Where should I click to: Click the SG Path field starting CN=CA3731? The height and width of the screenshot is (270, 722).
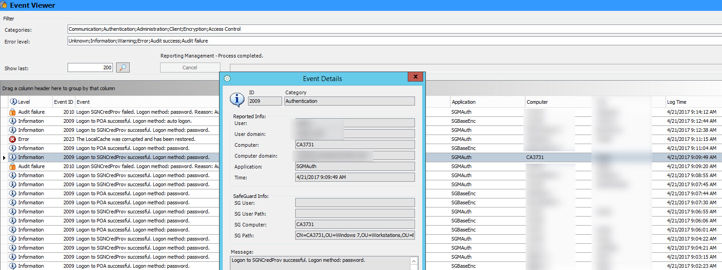(x=355, y=235)
